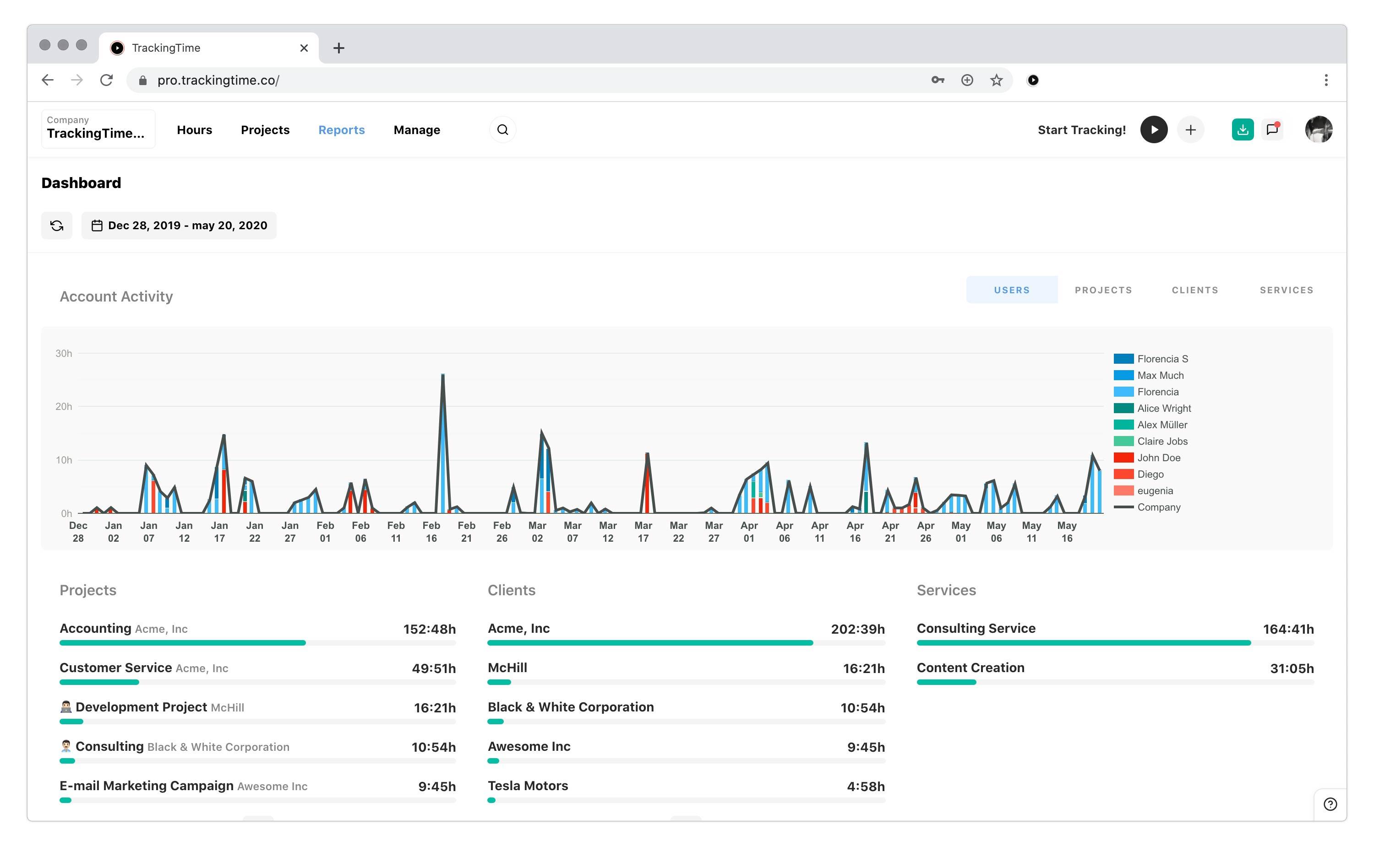The width and height of the screenshot is (1374, 851).
Task: Open the E-mail Marketing Campaign project
Action: pyautogui.click(x=257, y=791)
